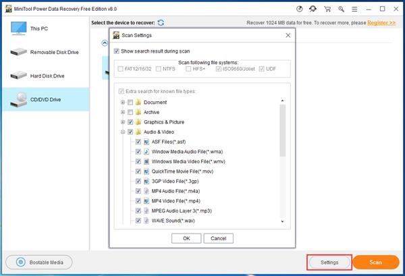
Task: Click the Bootable Media disc icon
Action: pyautogui.click(x=21, y=263)
